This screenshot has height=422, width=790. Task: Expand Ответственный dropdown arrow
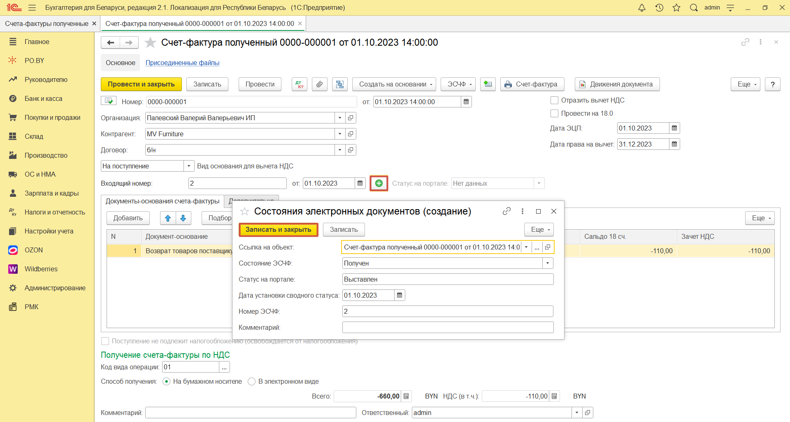(x=577, y=413)
